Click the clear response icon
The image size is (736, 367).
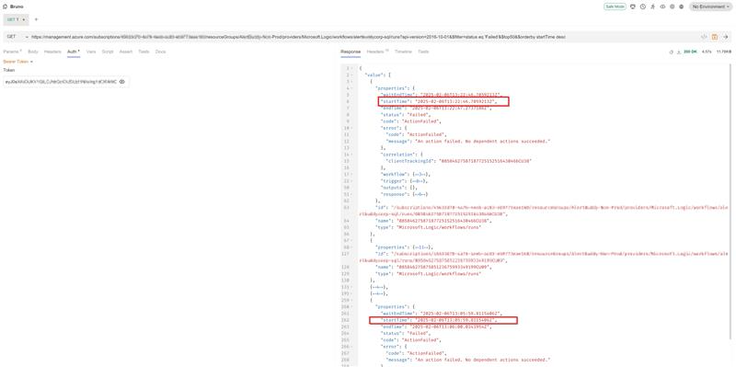coord(672,52)
